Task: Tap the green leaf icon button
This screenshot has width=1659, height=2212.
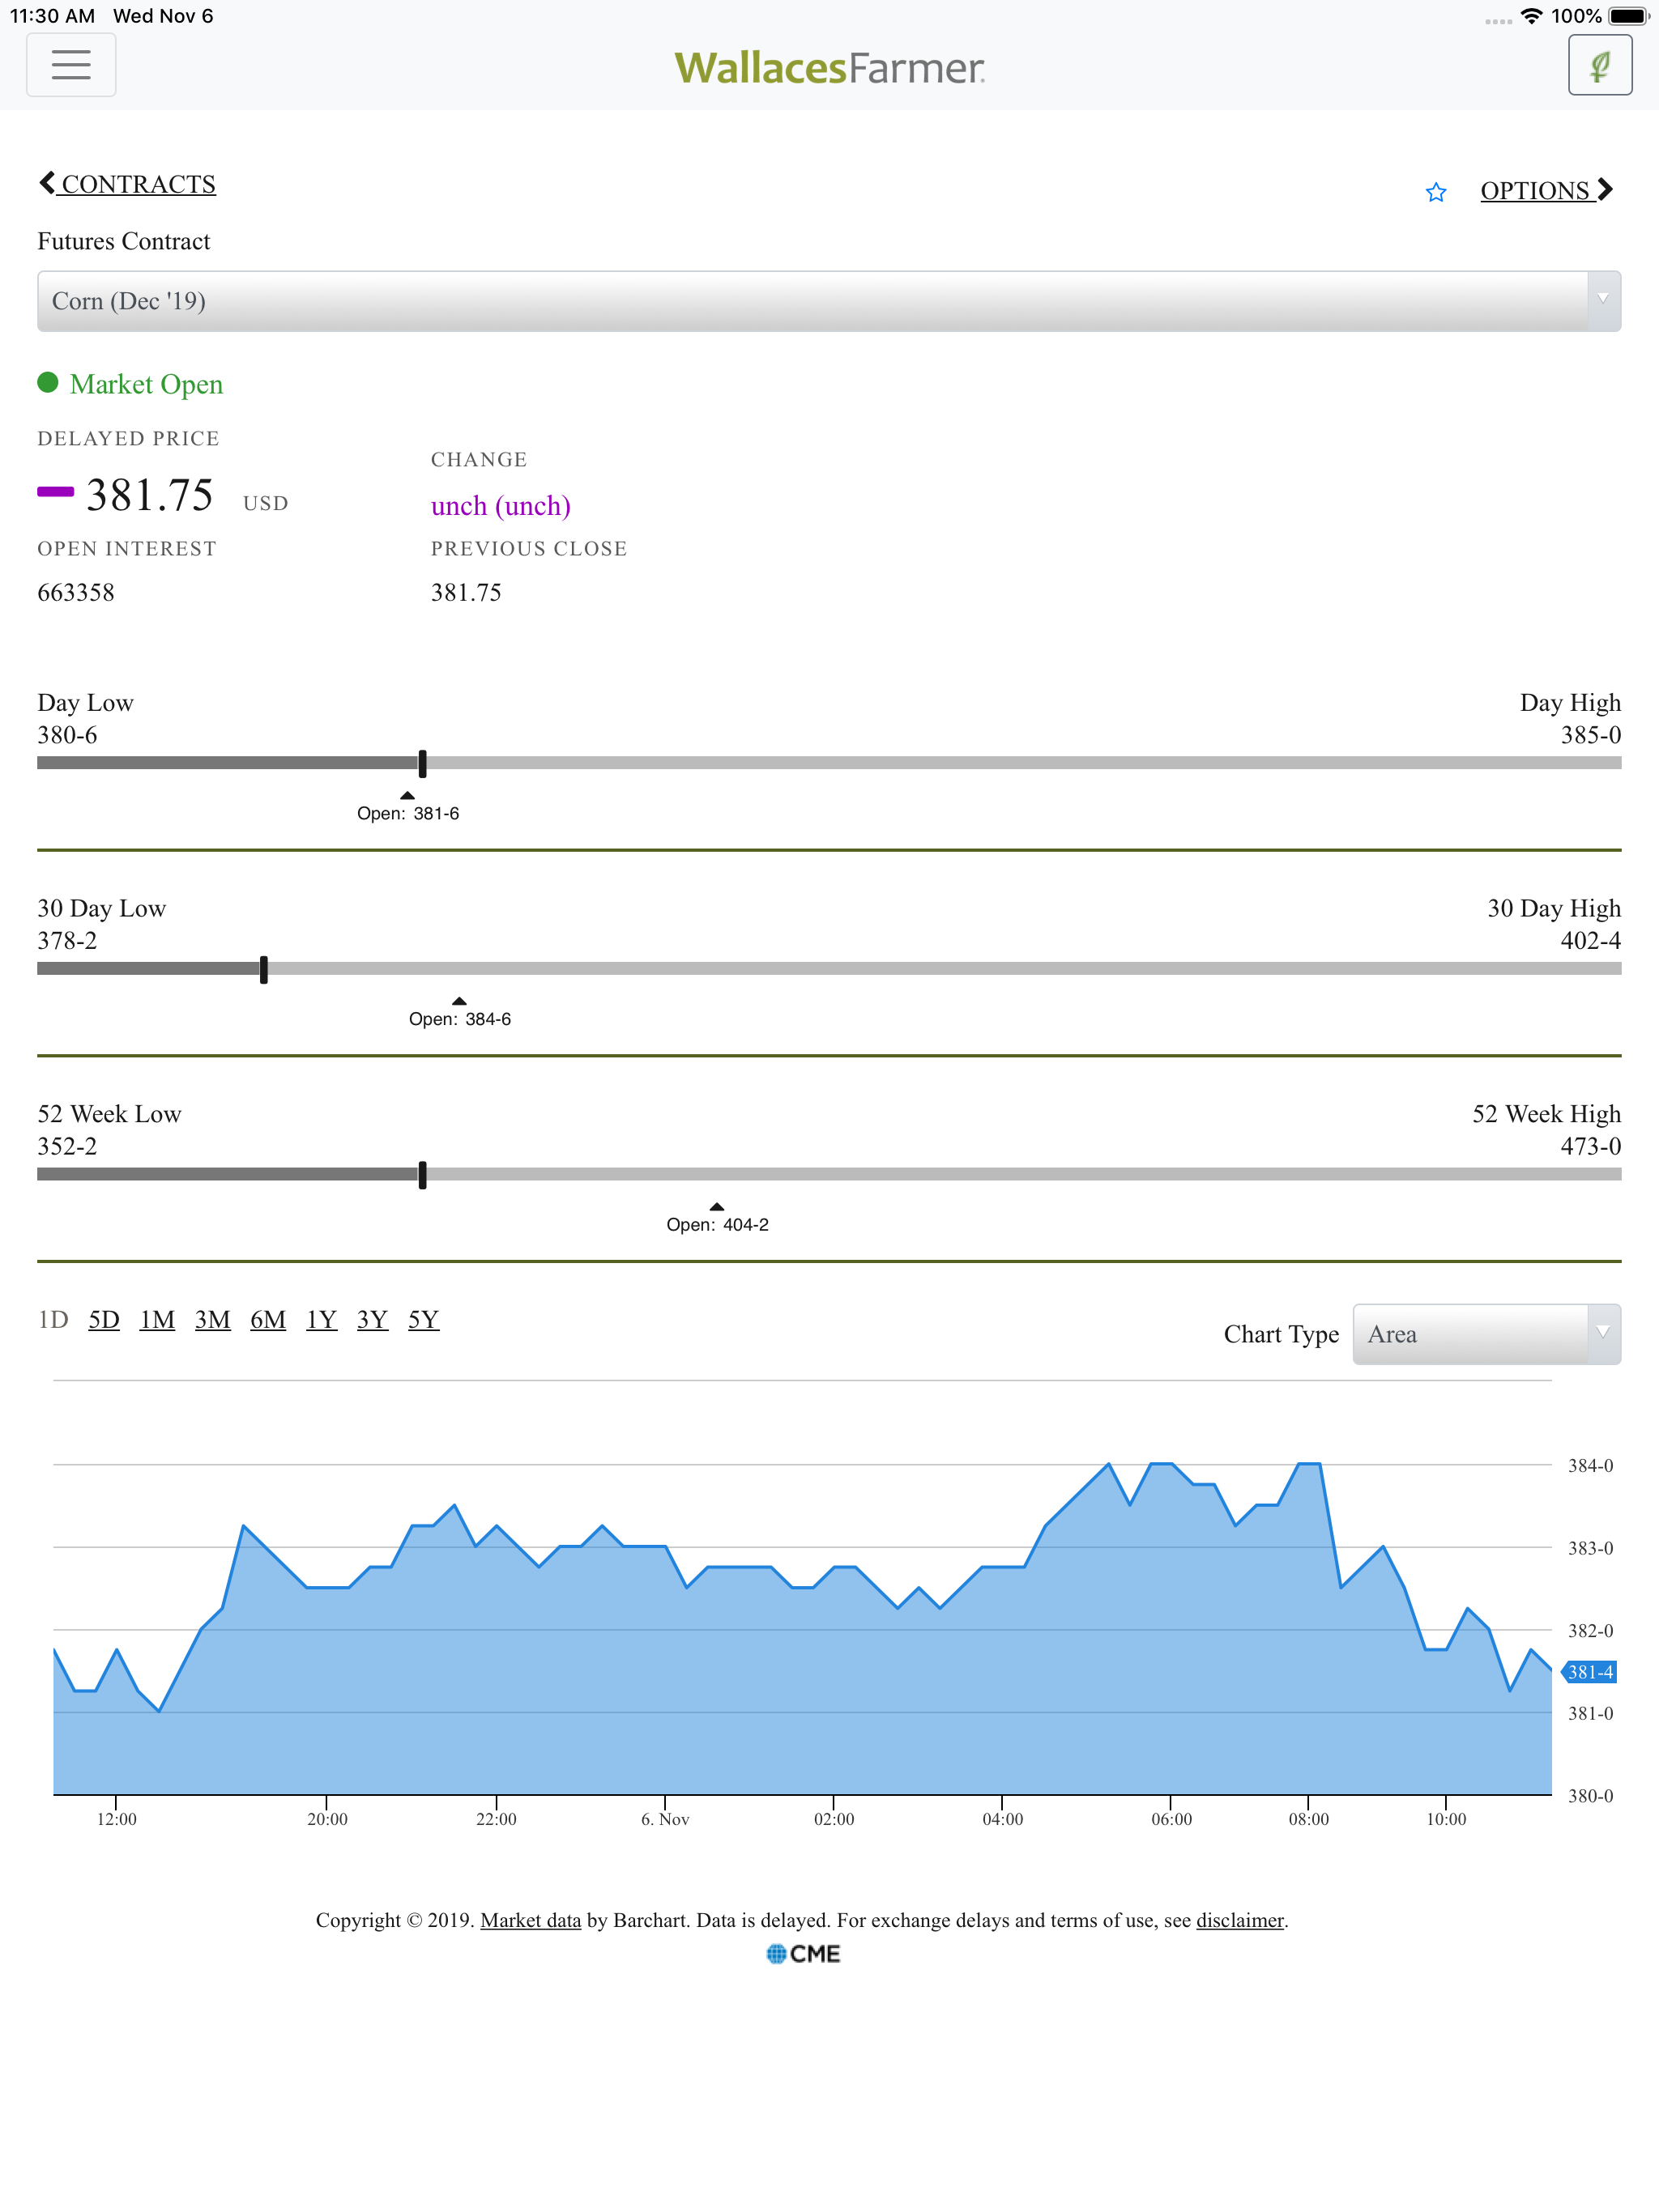Action: pos(1599,65)
